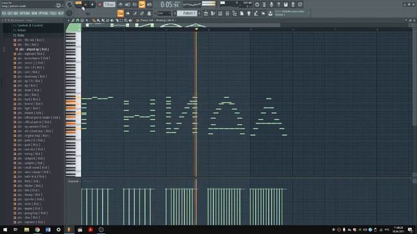Click the microphone one-click recording icon
Viewport: 417px width, 234px height.
click(271, 5)
